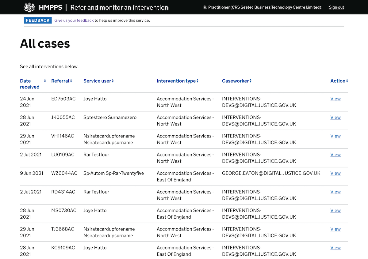View referral JK0055AC case
Viewport: 368px width, 259px height.
pos(335,118)
